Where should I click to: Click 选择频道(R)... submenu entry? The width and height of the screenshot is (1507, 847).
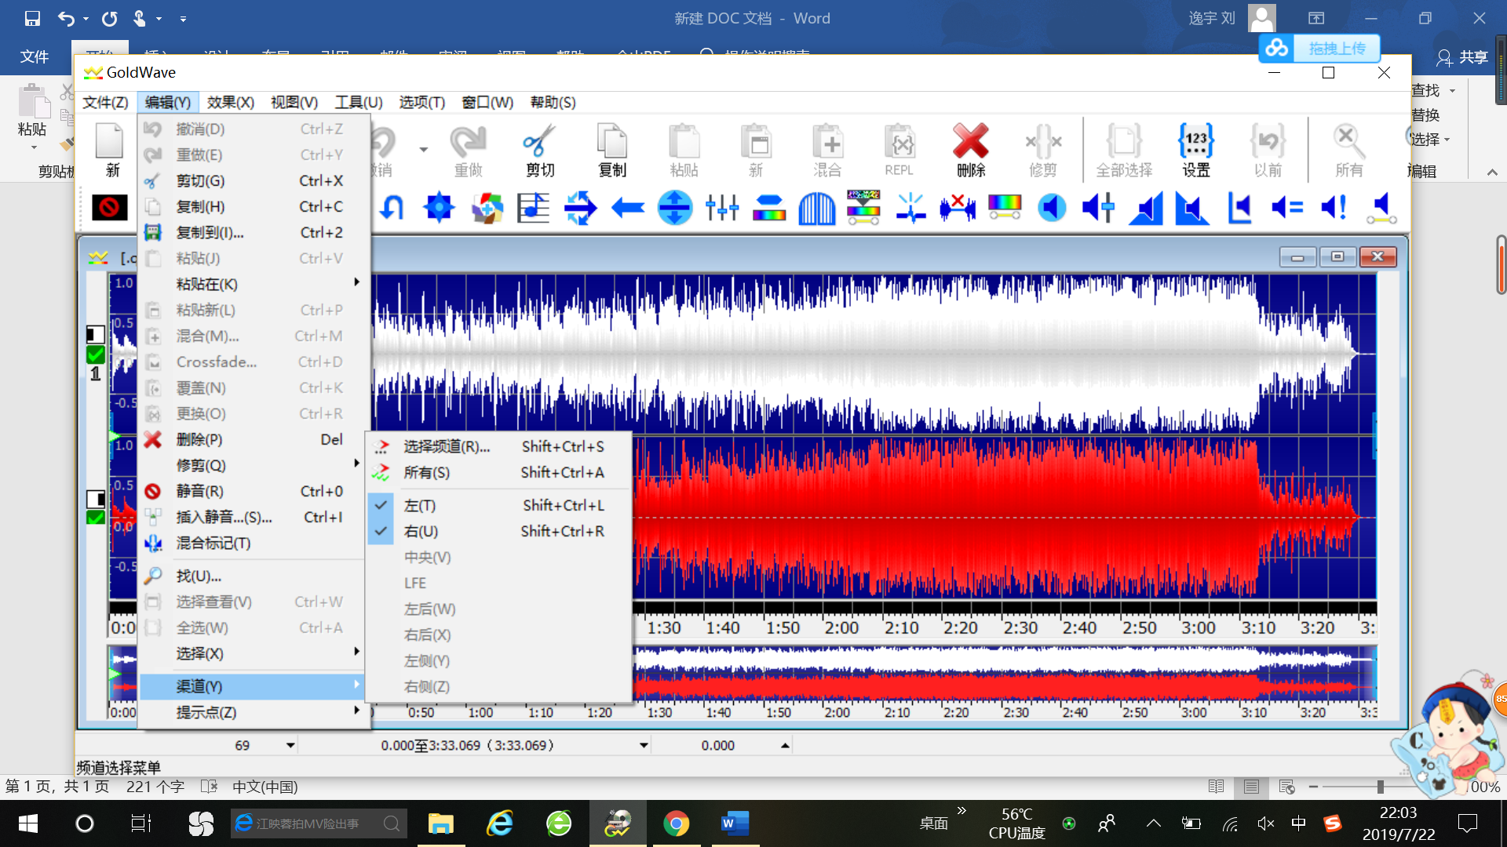pyautogui.click(x=446, y=447)
